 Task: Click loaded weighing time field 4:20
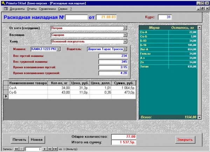(113, 73)
